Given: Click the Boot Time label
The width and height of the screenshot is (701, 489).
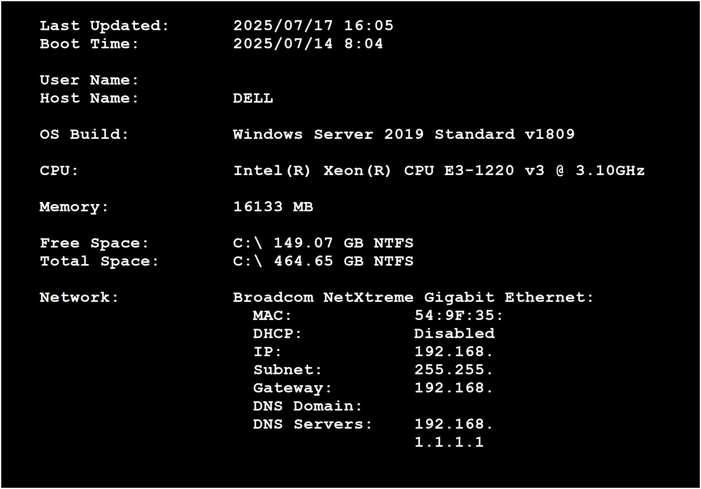Looking at the screenshot, I should click(89, 44).
